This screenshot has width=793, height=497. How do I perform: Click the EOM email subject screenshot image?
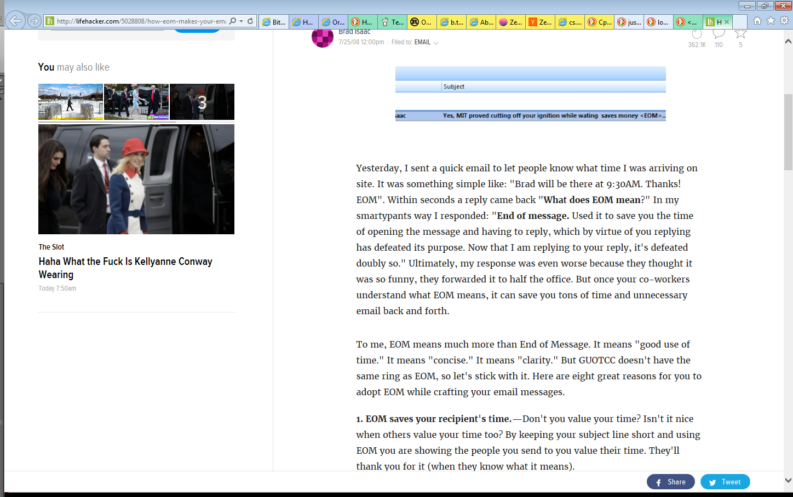531,94
